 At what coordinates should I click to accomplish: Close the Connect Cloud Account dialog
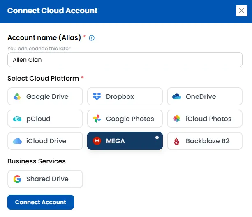(242, 11)
